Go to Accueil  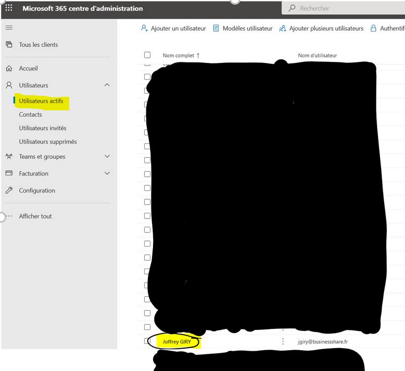click(29, 68)
